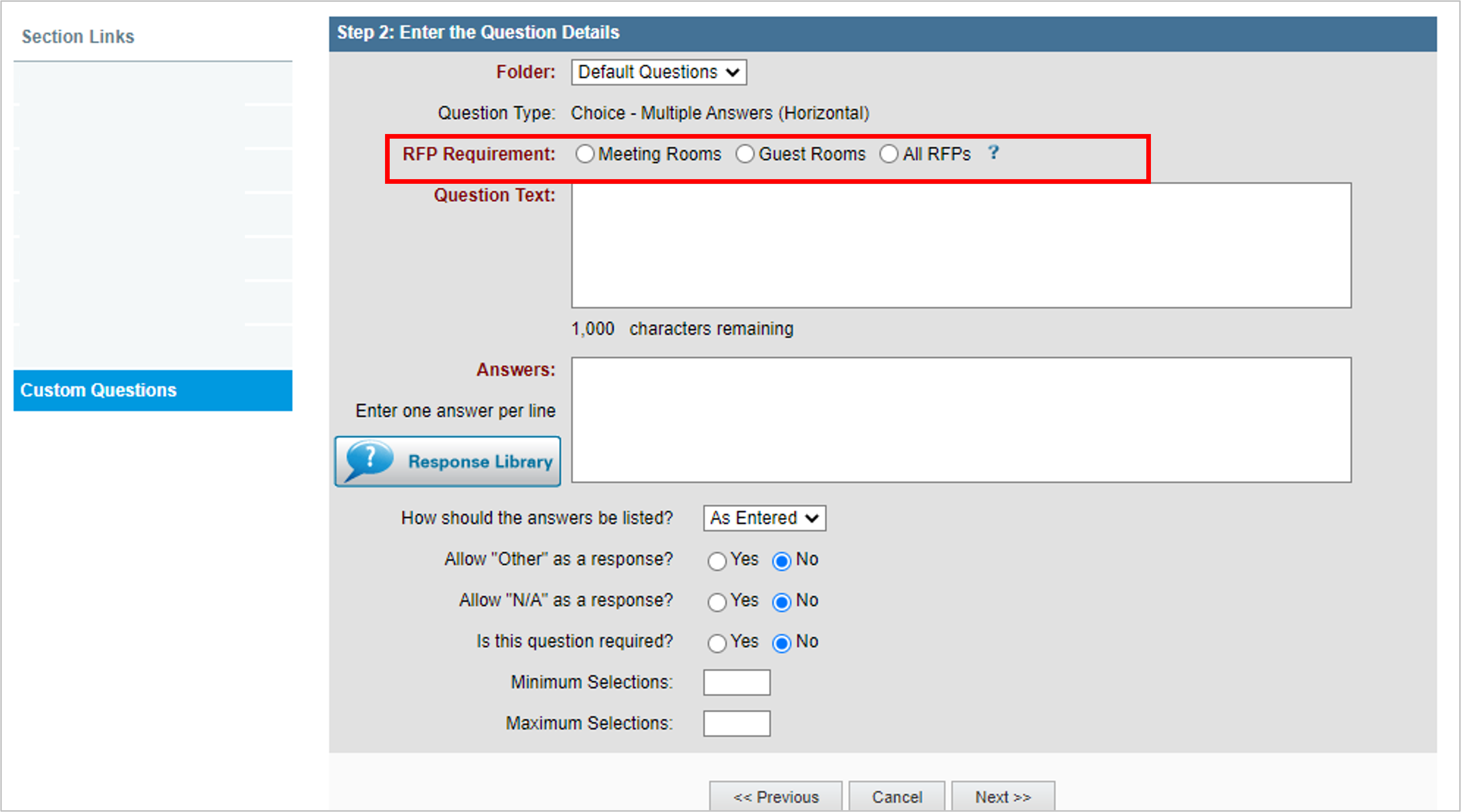This screenshot has height=812, width=1461.
Task: Select the Guest Rooms radio button
Action: (x=744, y=154)
